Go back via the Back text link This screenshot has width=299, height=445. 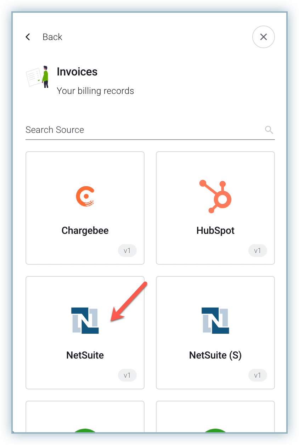(x=52, y=37)
